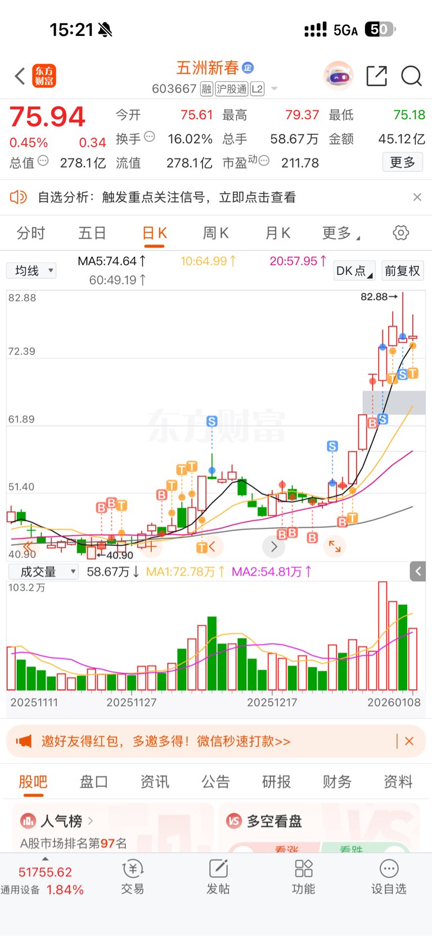Screen dimensions: 432x936
Task: Open the 东方财富 logo icon
Action: click(x=44, y=76)
